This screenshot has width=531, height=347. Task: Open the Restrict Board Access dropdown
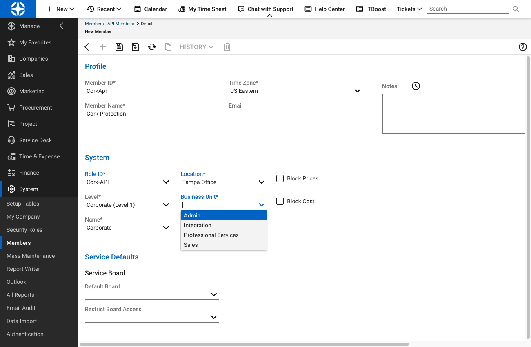214,317
